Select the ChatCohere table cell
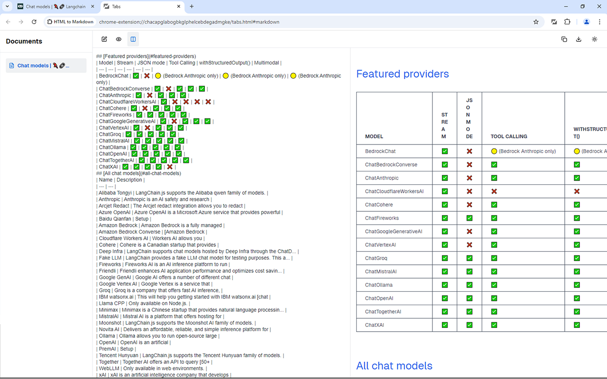Screen dimensions: 607x379 pyautogui.click(x=395, y=205)
